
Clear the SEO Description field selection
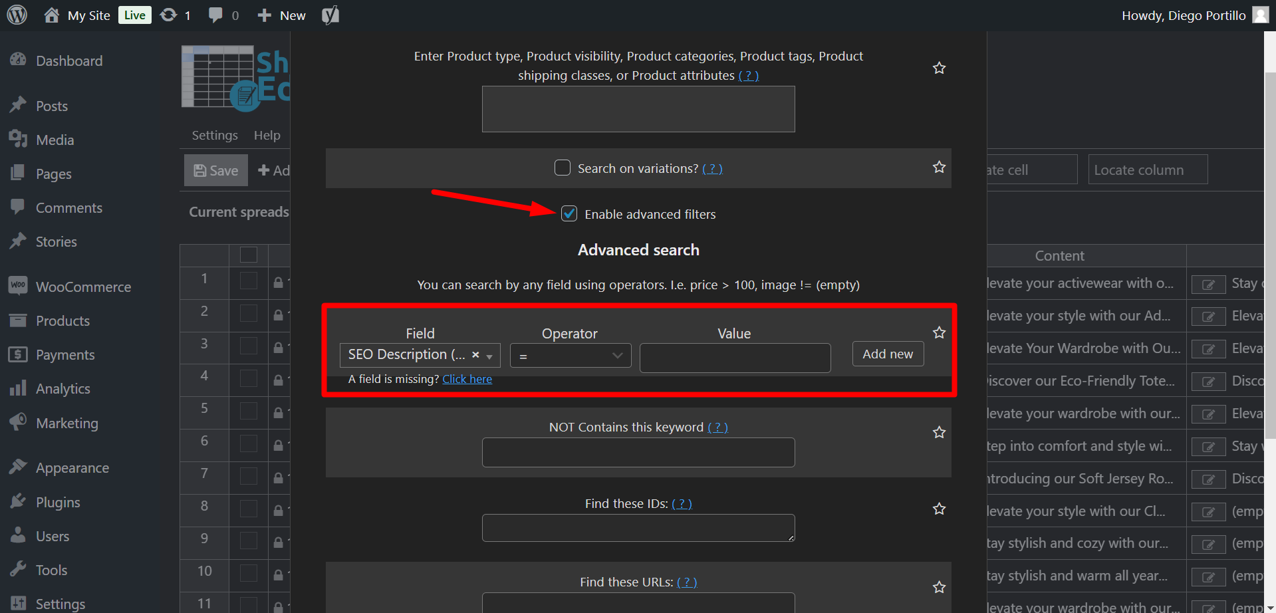pyautogui.click(x=475, y=355)
